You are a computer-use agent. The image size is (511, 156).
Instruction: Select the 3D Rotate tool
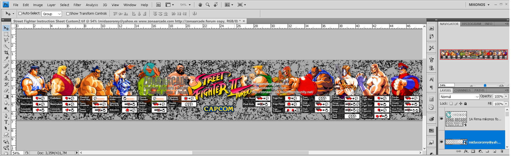(6, 141)
